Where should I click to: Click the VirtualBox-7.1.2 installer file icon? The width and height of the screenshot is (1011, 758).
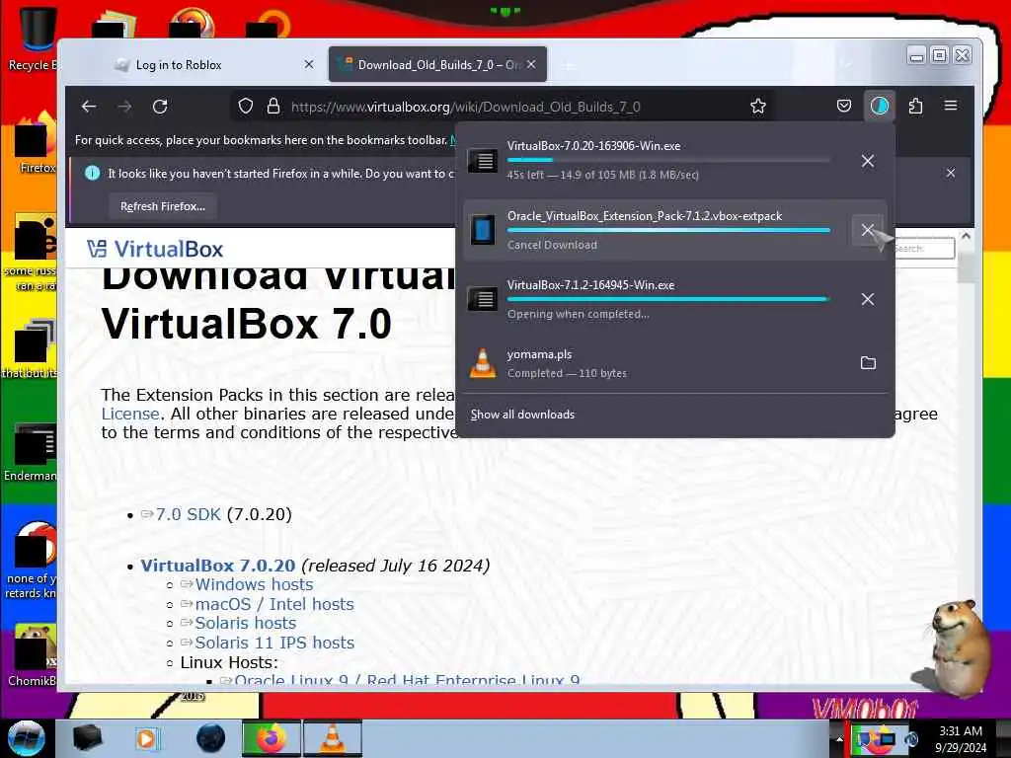coord(482,299)
